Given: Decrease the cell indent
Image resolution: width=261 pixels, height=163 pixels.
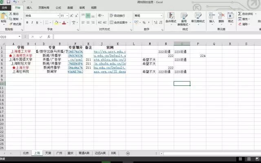Looking at the screenshot, I should (100, 22).
